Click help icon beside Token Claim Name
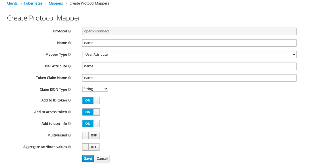The width and height of the screenshot is (321, 168). coord(69,78)
